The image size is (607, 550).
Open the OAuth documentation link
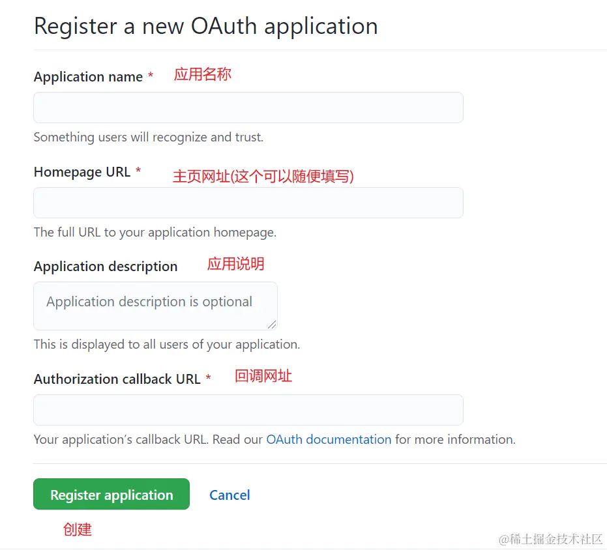pyautogui.click(x=328, y=439)
